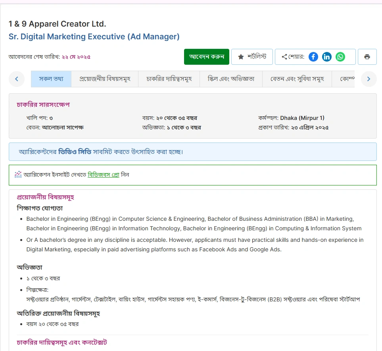
Task: Click the share arrow icon beside শেয়ার
Action: (284, 57)
